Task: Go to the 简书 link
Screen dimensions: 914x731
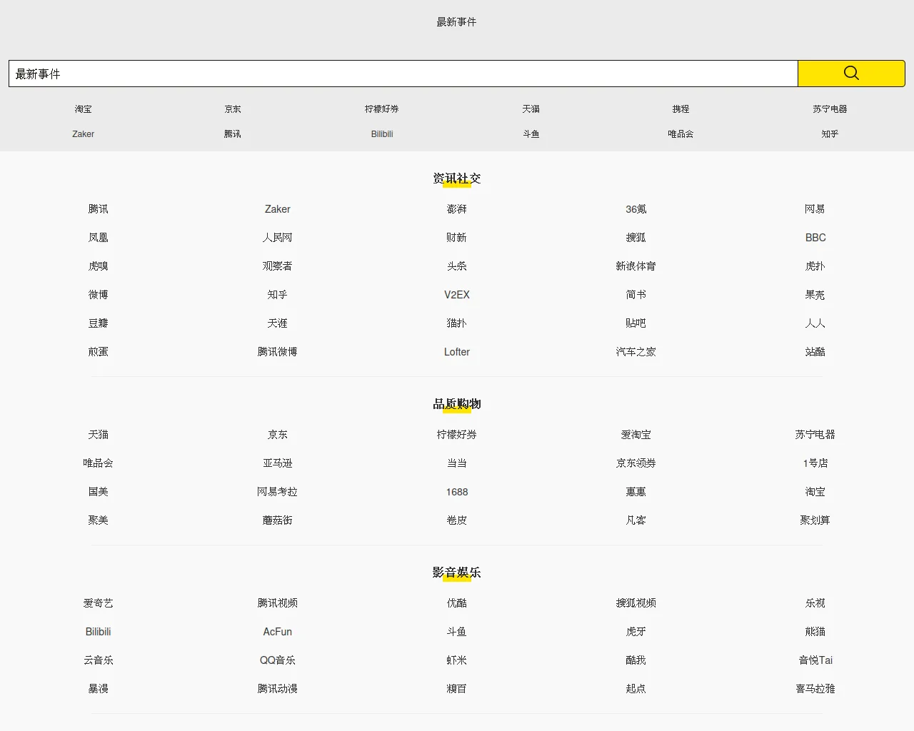Action: 636,295
